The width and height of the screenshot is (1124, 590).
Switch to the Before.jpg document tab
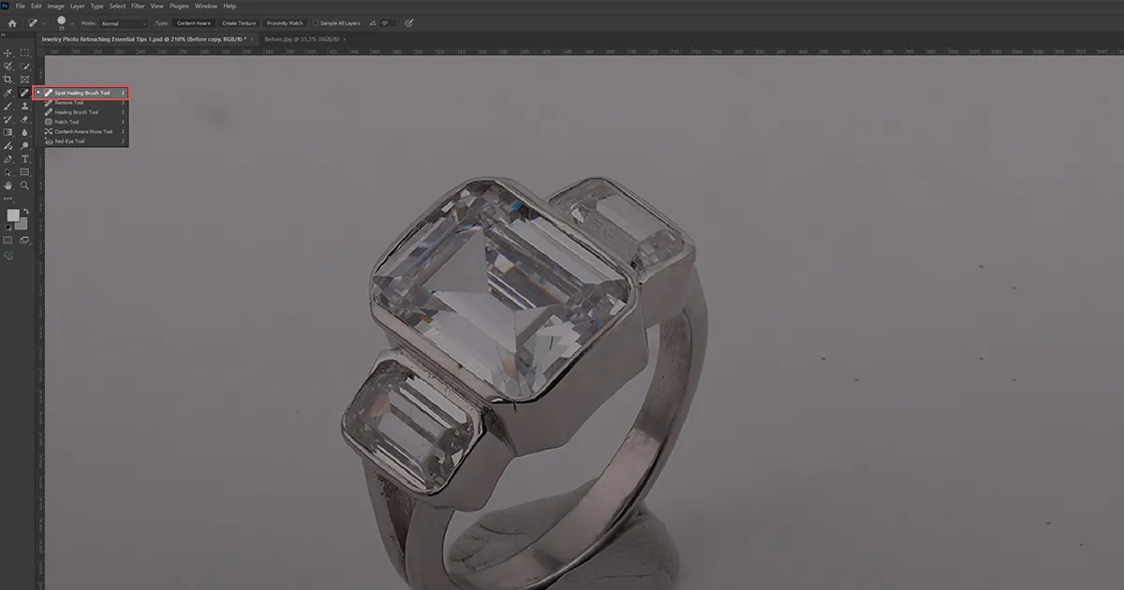(x=302, y=39)
